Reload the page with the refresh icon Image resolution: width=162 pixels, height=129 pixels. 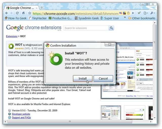(x=17, y=13)
